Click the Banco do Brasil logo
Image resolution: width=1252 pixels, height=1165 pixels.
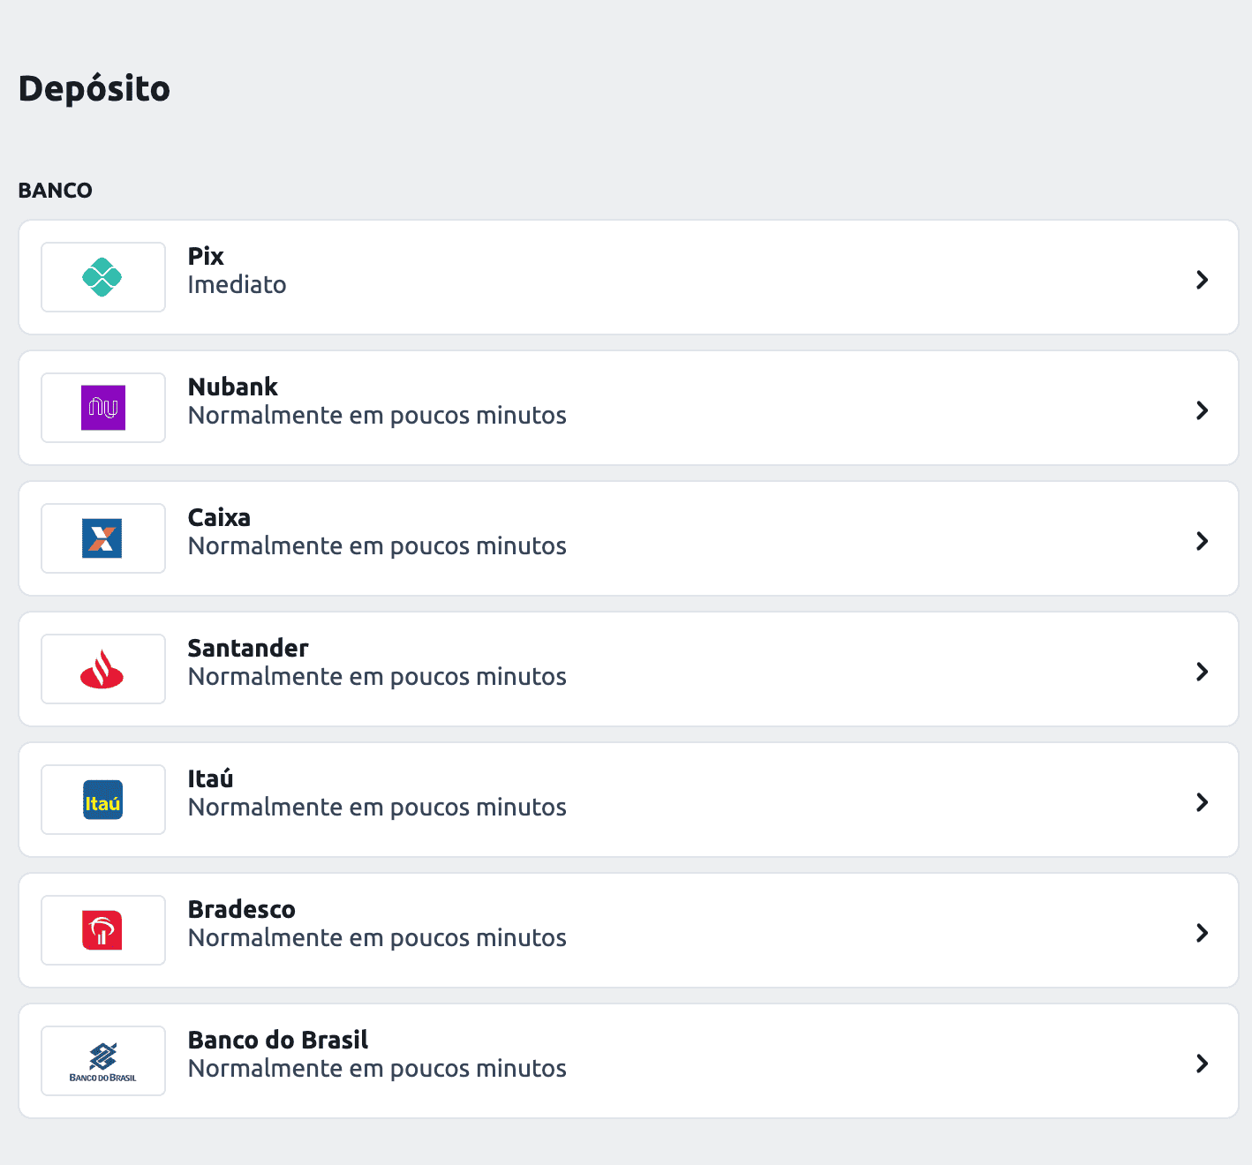103,1062
